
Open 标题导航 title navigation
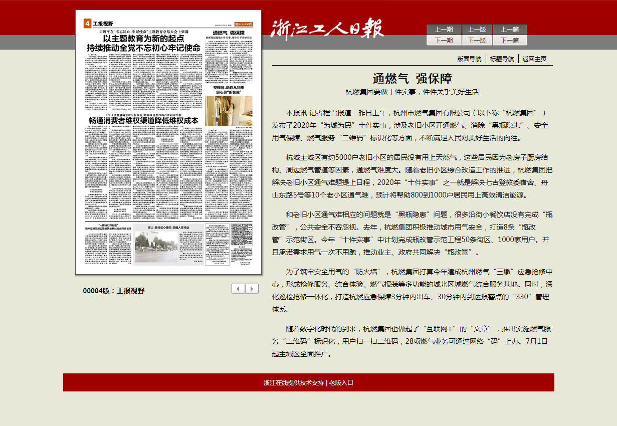pyautogui.click(x=502, y=59)
